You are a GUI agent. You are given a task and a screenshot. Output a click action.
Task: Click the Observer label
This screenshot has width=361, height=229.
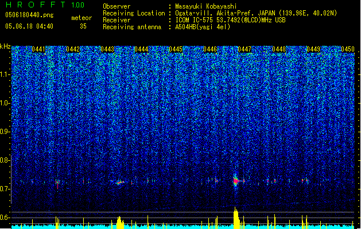pos(117,6)
